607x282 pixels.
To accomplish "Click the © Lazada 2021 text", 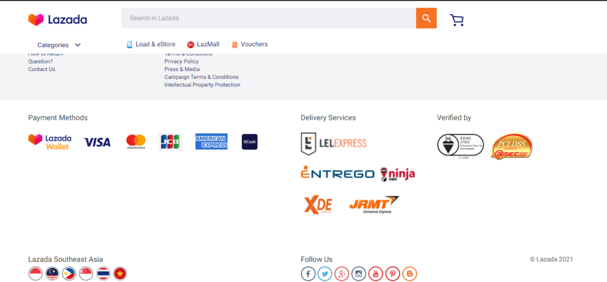I will pyautogui.click(x=552, y=259).
